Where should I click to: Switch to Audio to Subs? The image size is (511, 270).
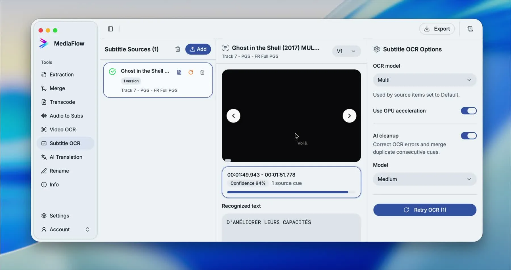pos(66,116)
